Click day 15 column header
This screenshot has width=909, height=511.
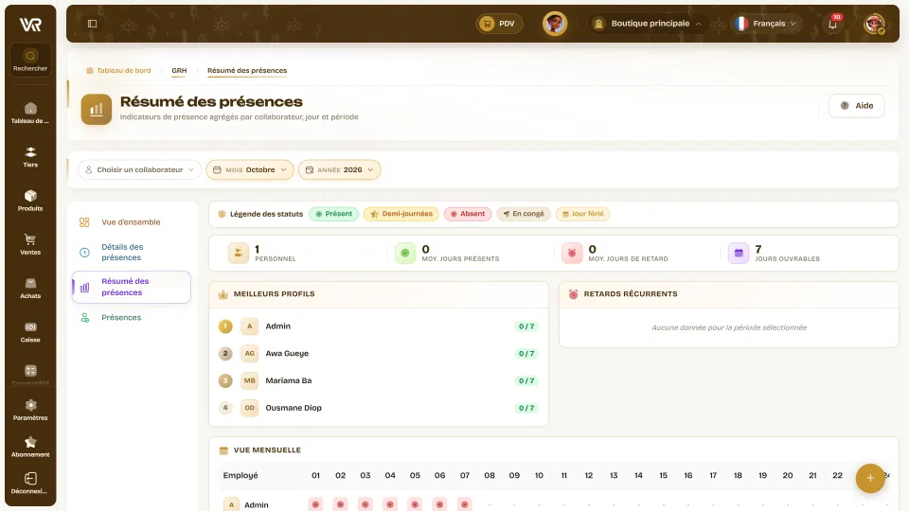click(x=663, y=476)
